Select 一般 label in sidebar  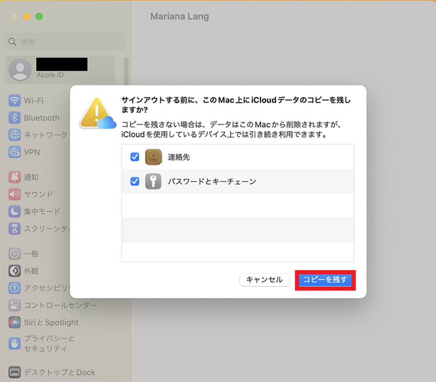coord(31,254)
